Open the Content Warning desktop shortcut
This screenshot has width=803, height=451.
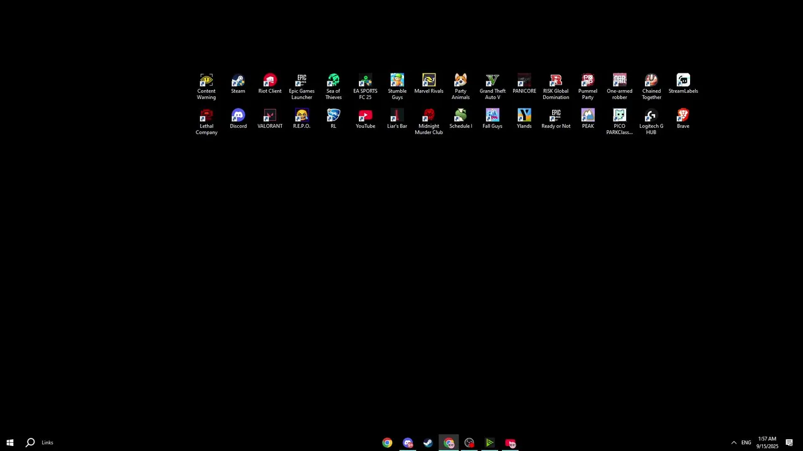[x=206, y=86]
